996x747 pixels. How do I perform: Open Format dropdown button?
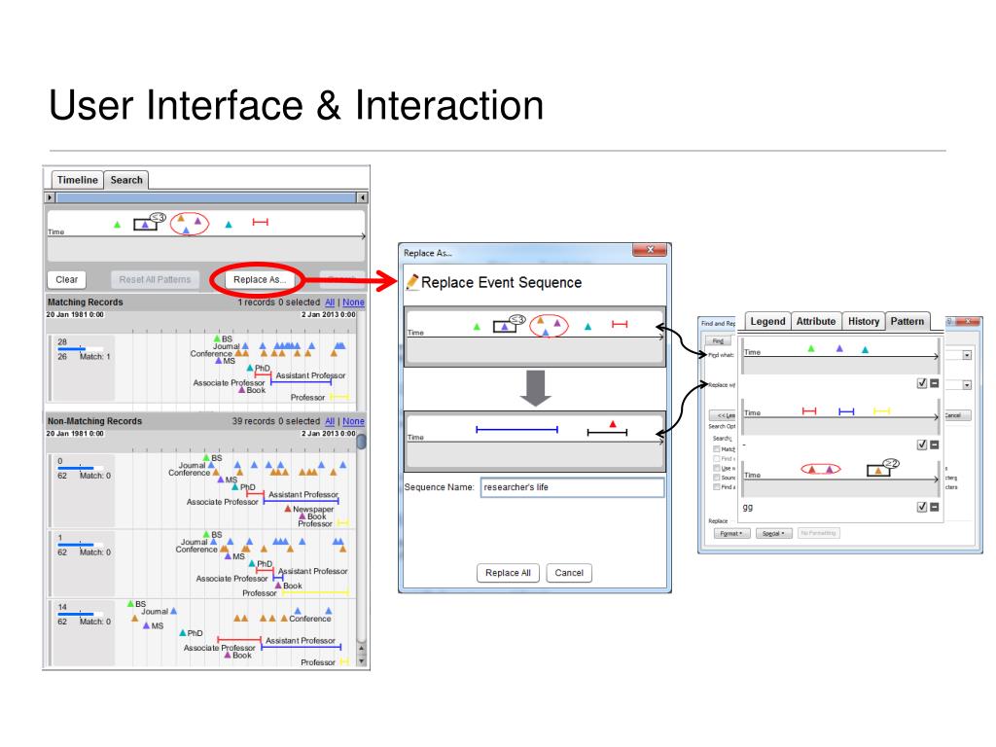click(x=732, y=534)
